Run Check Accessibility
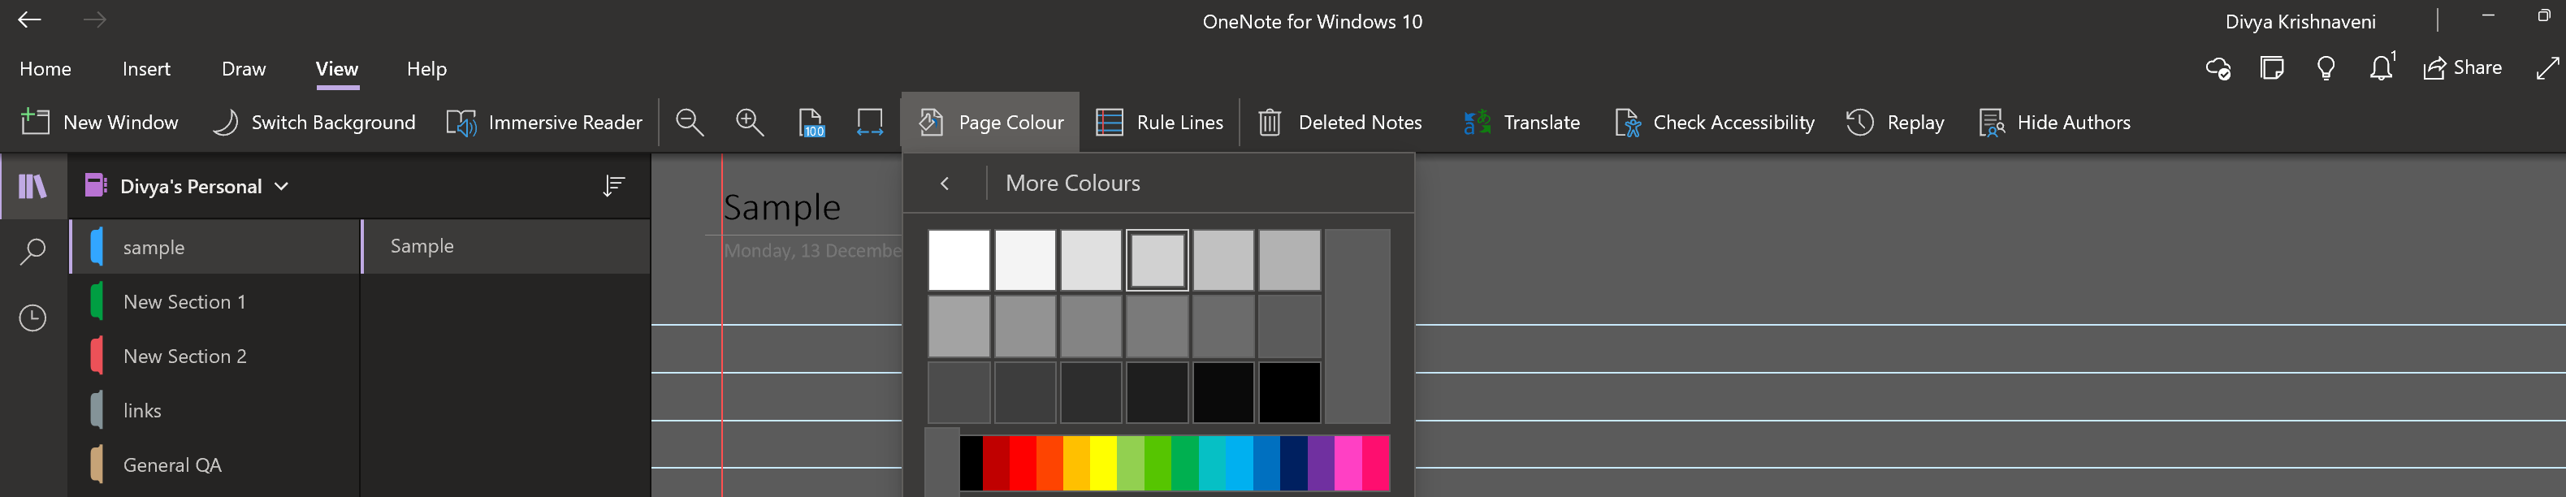This screenshot has width=2566, height=497. 1713,123
